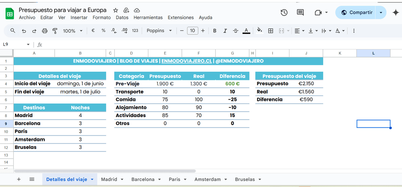Open Gemini sparkle assistant icon
402x187 pixels.
coord(395,12)
